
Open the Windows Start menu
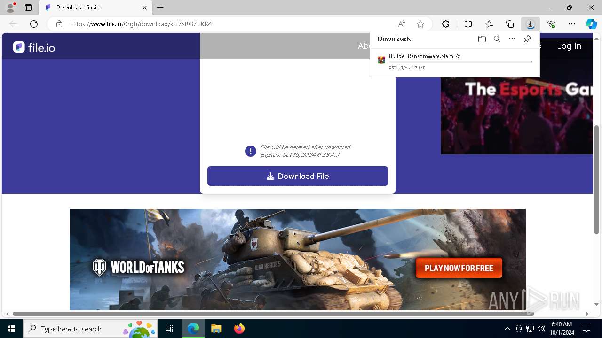click(11, 329)
